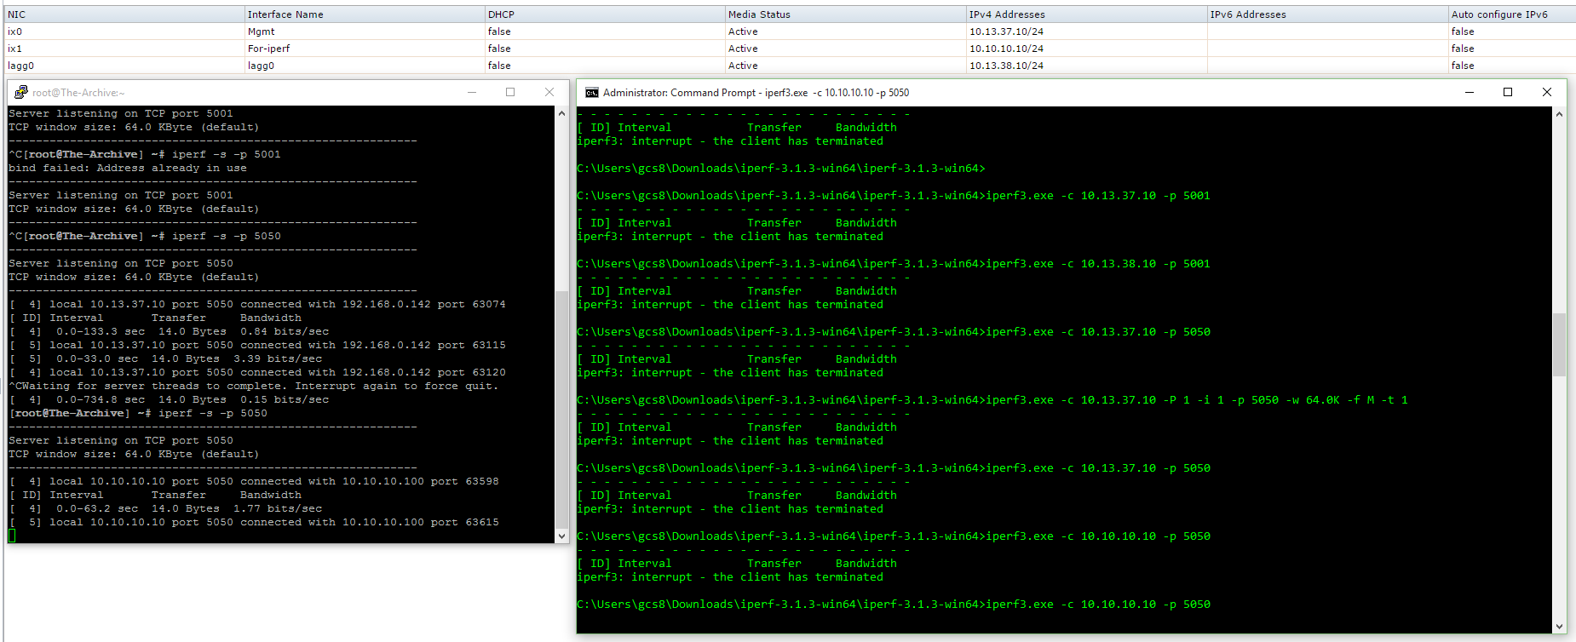Click the IPv4 Addresses column header

pos(1087,14)
